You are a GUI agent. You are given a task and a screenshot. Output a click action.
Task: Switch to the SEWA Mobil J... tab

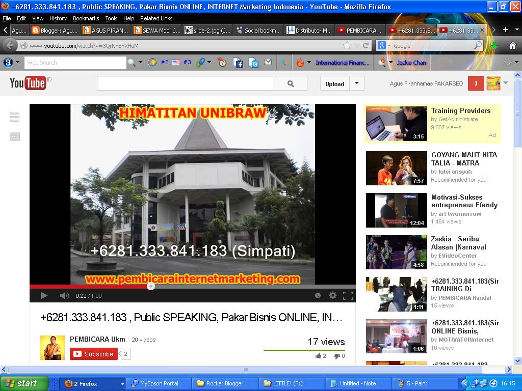pos(157,30)
